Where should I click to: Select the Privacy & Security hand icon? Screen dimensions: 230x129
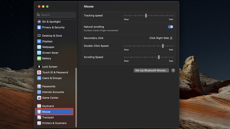[39, 27]
